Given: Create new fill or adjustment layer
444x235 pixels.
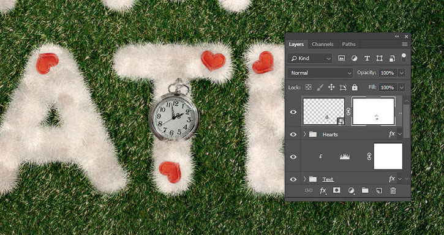Looking at the screenshot, I should click(351, 191).
